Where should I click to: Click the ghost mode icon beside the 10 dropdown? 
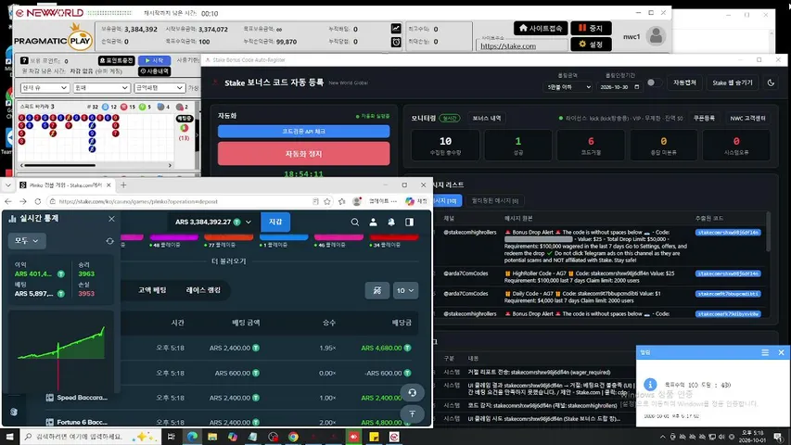376,290
